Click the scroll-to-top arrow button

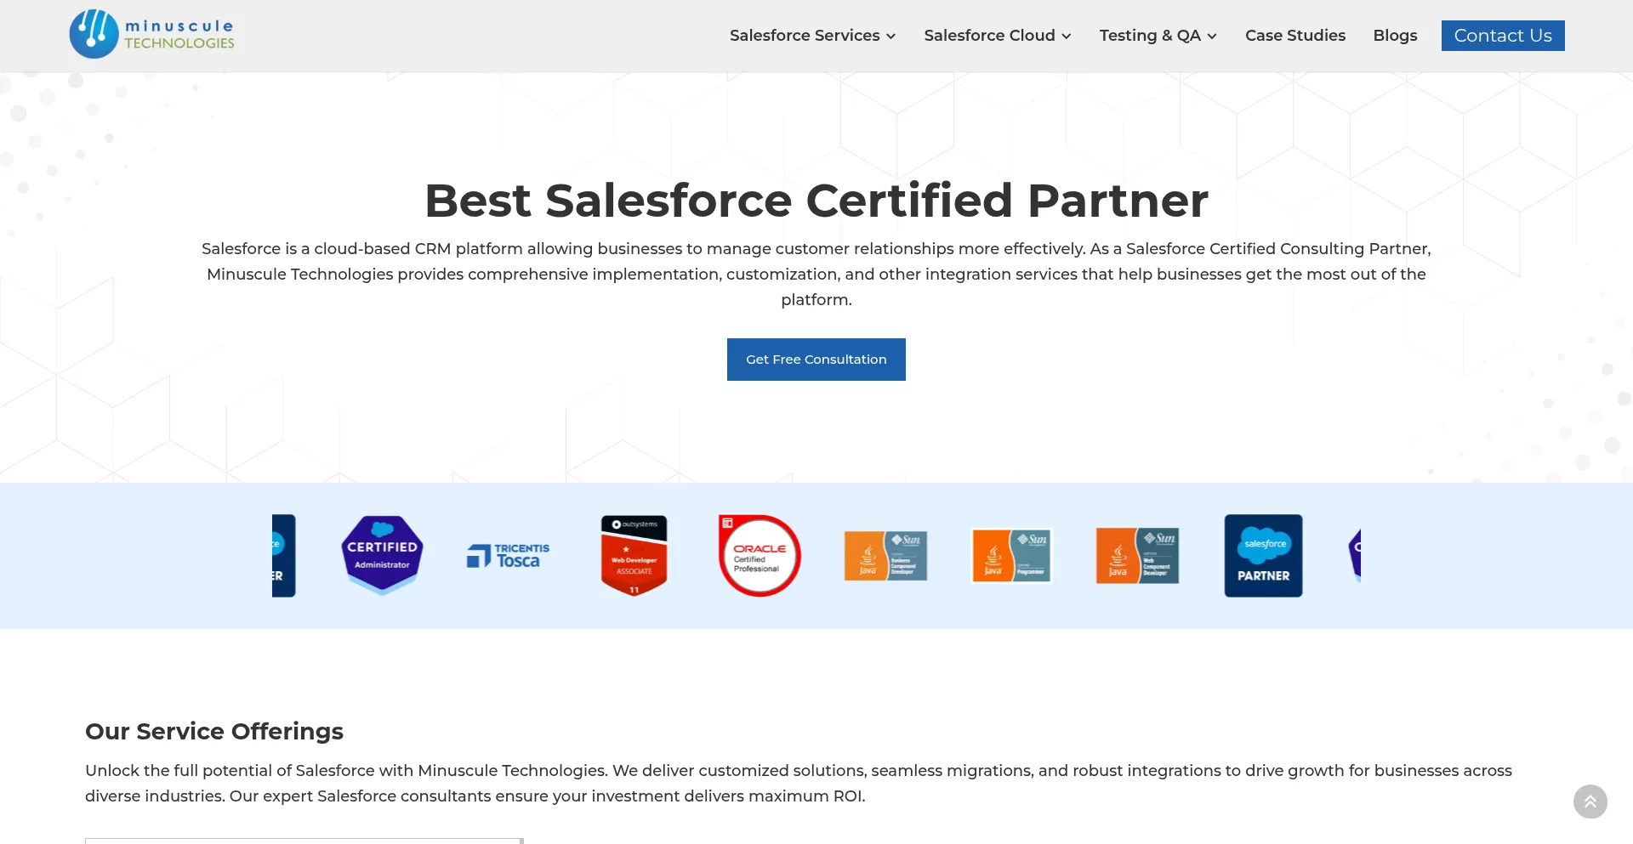[x=1590, y=802]
